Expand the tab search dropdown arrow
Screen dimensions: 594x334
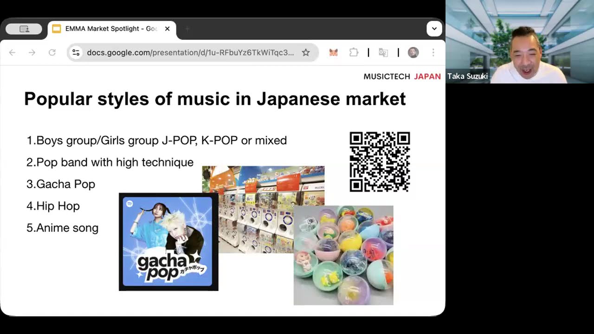pyautogui.click(x=434, y=29)
